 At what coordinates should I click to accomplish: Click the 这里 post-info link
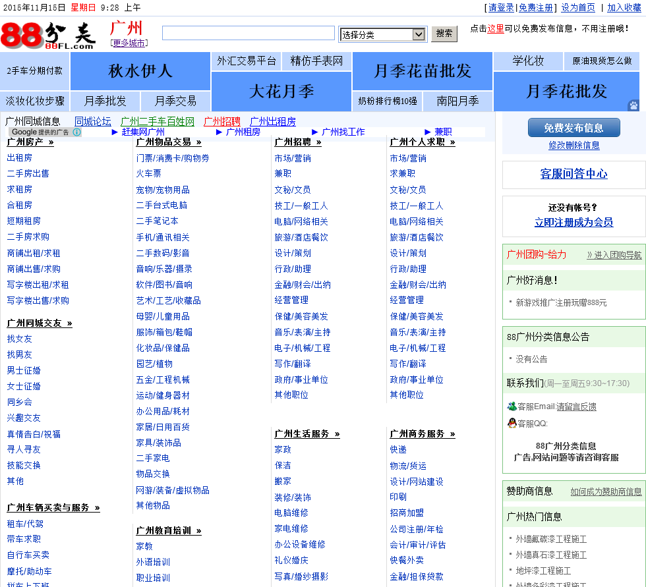(x=495, y=28)
